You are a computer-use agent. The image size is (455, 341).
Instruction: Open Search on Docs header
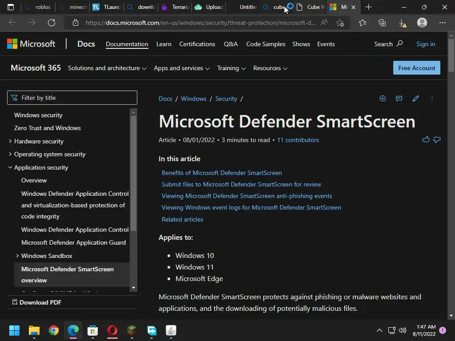tap(388, 44)
